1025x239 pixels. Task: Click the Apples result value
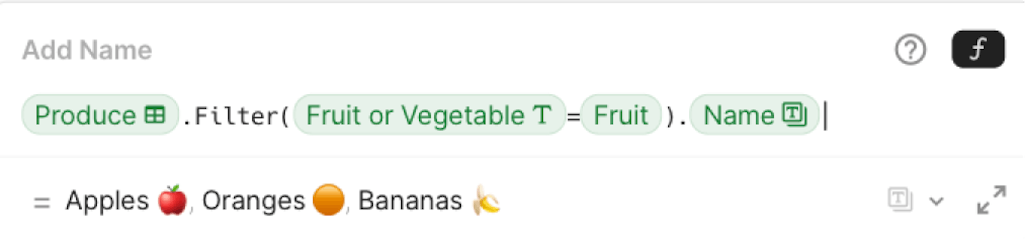click(x=107, y=201)
